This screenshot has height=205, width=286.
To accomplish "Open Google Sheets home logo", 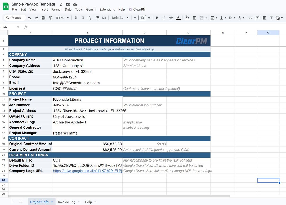I will pos(6,7).
